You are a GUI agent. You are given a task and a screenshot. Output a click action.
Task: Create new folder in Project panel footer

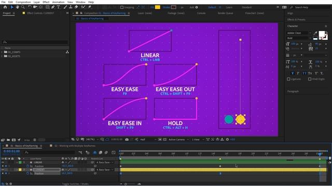[x=8, y=140]
